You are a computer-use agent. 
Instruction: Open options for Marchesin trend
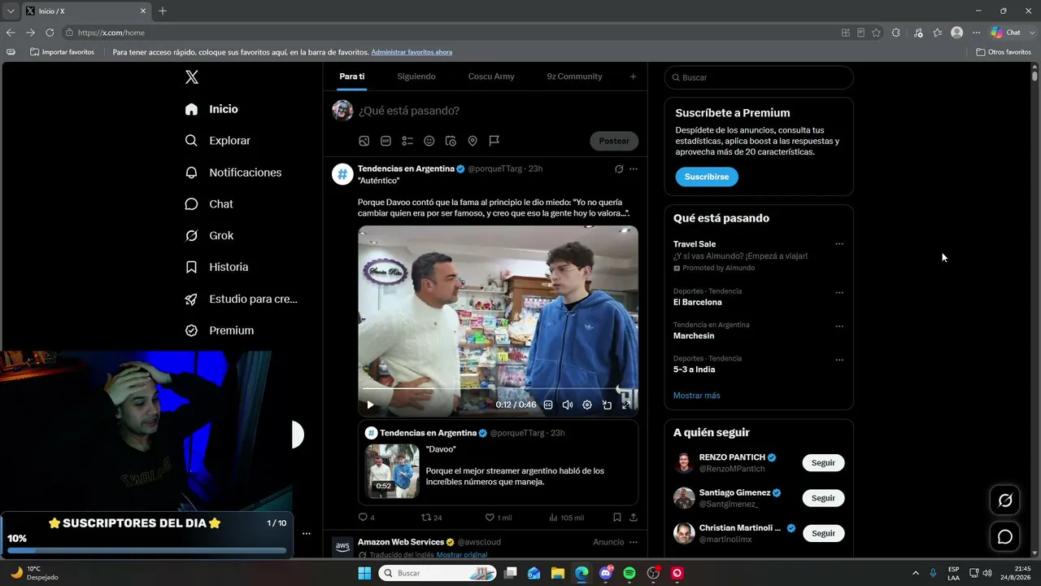[x=839, y=326]
